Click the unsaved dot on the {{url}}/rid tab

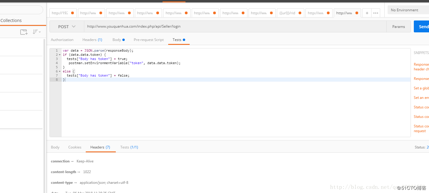click(x=300, y=13)
